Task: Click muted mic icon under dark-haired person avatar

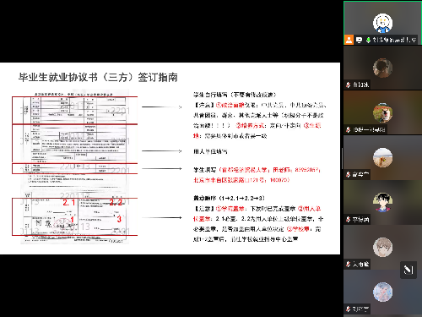Action: click(349, 85)
